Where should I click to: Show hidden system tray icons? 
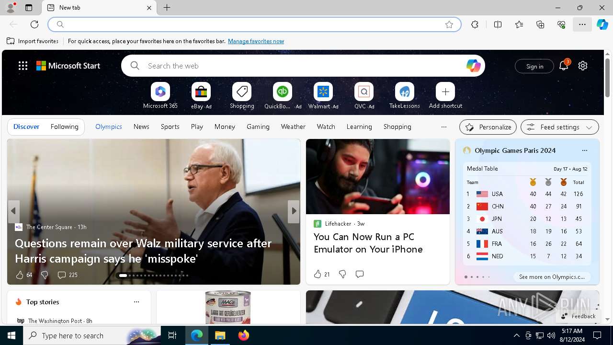coord(516,335)
